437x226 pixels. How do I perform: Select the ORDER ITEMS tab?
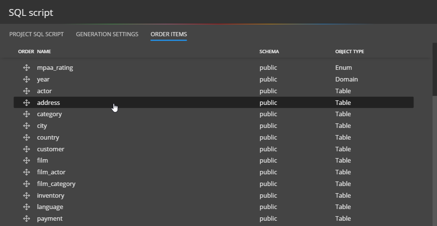coord(169,34)
